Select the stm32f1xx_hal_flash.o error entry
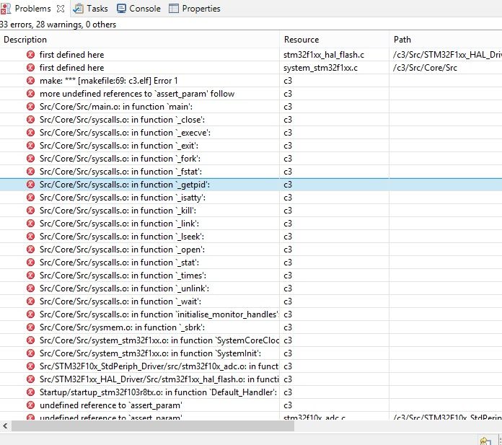 pyautogui.click(x=159, y=379)
